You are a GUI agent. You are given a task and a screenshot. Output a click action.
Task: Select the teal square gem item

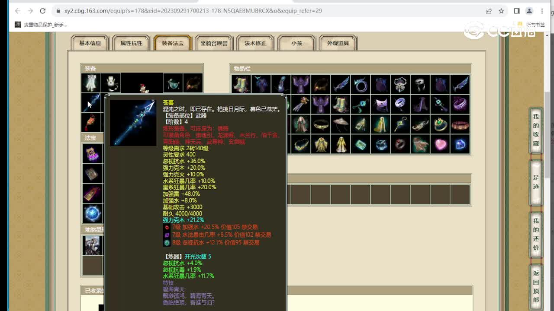coord(361,144)
